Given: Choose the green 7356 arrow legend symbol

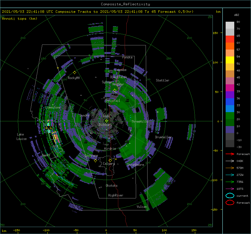Looking at the screenshot, I should (230, 182).
